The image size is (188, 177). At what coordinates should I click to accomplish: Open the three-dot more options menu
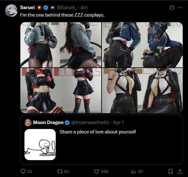click(x=180, y=8)
